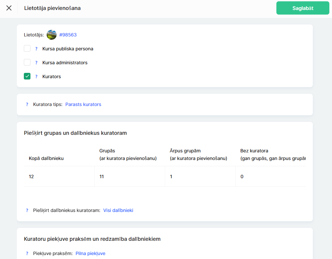The height and width of the screenshot is (259, 332).
Task: Show help for Kursa publiska persona
Action: (x=36, y=49)
